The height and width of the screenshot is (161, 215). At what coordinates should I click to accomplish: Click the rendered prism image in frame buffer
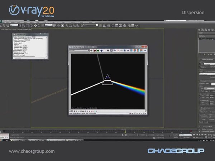click(x=108, y=81)
